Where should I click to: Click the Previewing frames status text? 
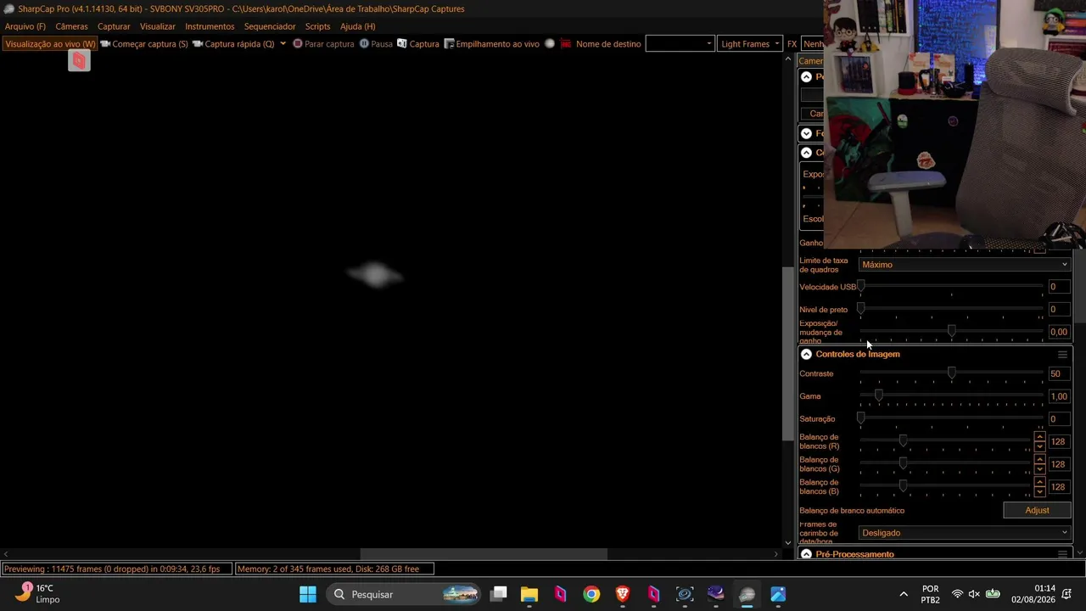pos(116,569)
